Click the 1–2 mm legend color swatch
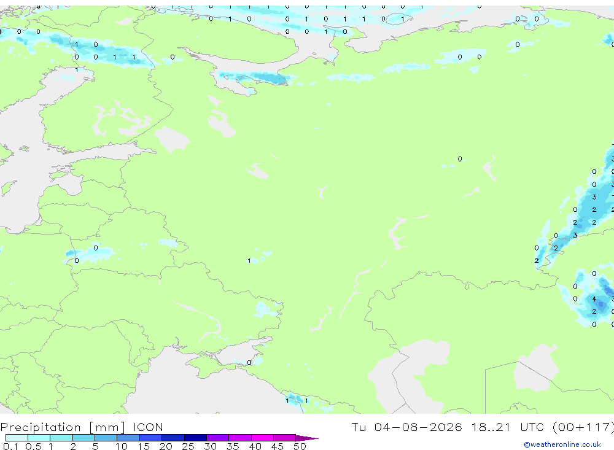 click(x=61, y=438)
